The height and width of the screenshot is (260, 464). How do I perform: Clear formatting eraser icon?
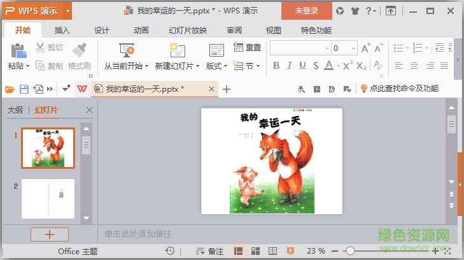tap(378, 65)
